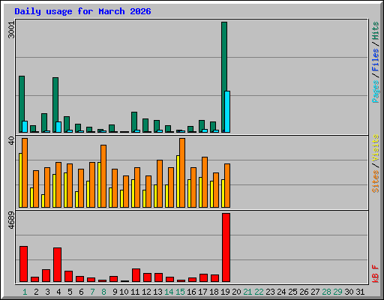Click green day 29 label on the x-axis
The height and width of the screenshot is (300, 384).
[337, 292]
